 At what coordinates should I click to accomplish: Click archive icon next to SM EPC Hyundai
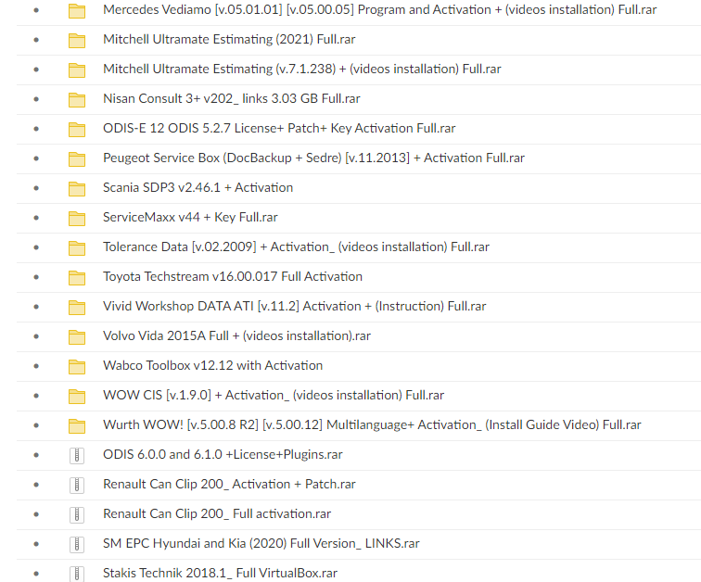coord(77,544)
